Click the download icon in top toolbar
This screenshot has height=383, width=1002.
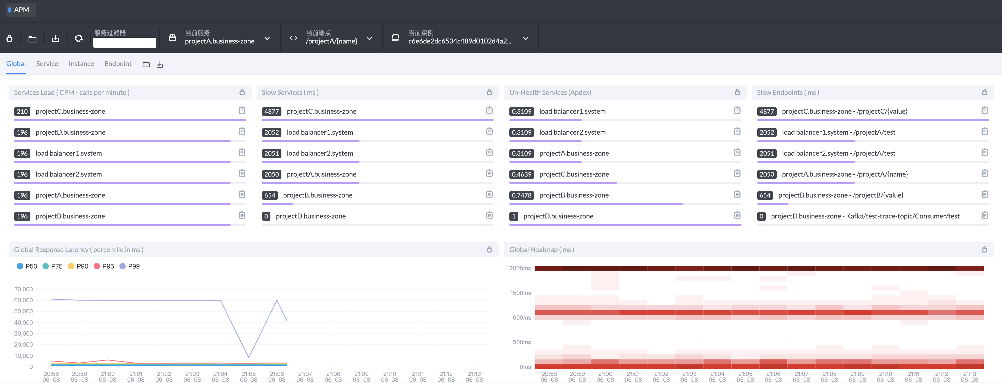pos(56,38)
